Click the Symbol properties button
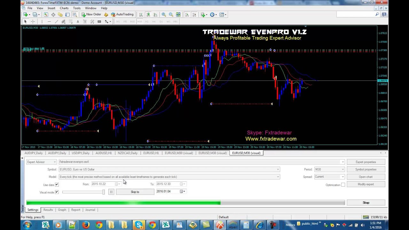 coord(366,169)
